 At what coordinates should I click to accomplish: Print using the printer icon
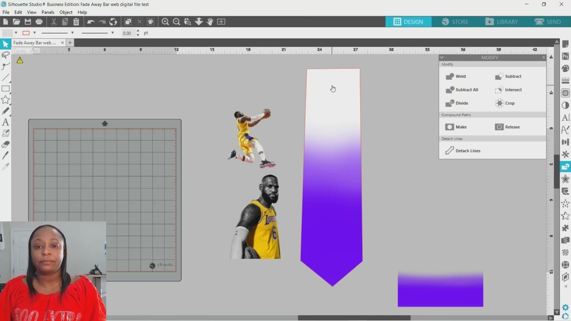pos(39,21)
